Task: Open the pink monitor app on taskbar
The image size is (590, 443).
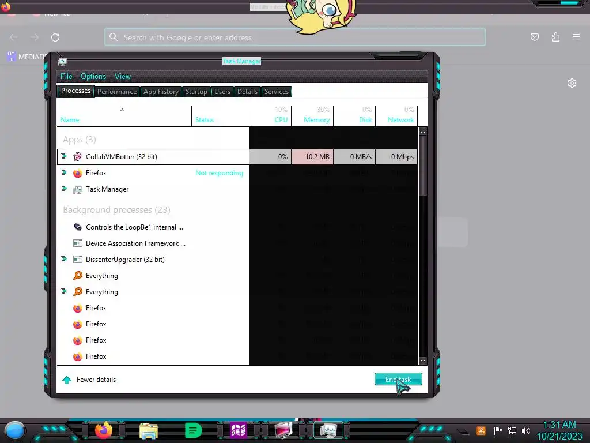Action: tap(283, 430)
